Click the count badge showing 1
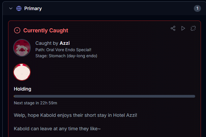Image resolution: width=206 pixels, height=137 pixels. (197, 8)
